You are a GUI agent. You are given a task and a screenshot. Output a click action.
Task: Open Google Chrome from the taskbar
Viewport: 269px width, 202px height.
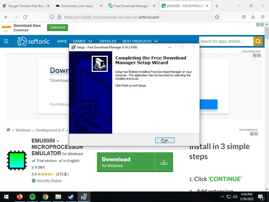pos(45,197)
